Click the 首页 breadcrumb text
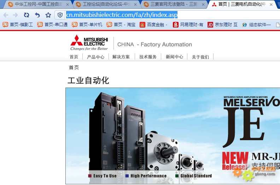Viewport: 280px width, 185px height. [74, 67]
